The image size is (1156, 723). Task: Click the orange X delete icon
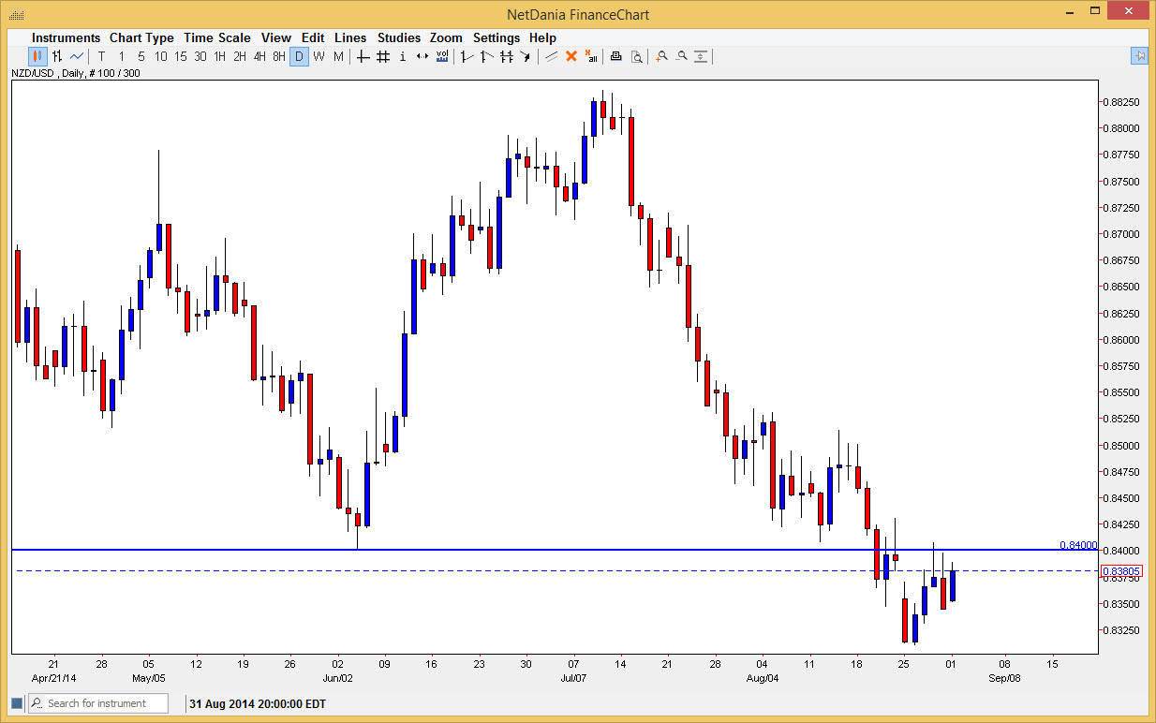pyautogui.click(x=571, y=56)
